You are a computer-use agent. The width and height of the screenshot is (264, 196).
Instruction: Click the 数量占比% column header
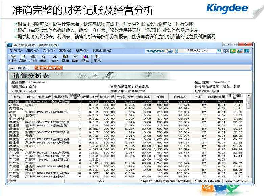click(x=90, y=97)
